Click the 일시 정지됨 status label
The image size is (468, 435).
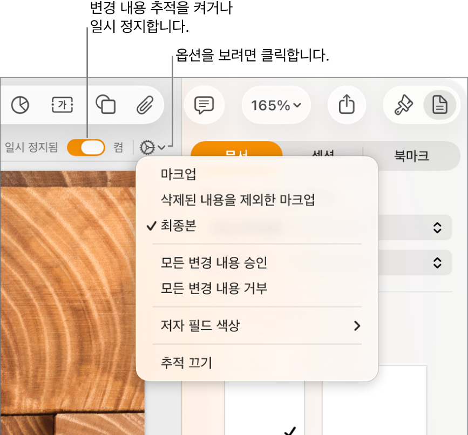[x=31, y=147]
